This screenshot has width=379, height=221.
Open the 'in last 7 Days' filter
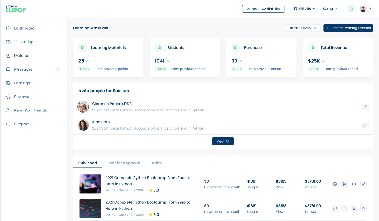point(303,28)
